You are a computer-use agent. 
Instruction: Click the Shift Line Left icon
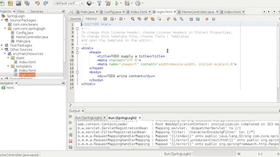[191, 19]
